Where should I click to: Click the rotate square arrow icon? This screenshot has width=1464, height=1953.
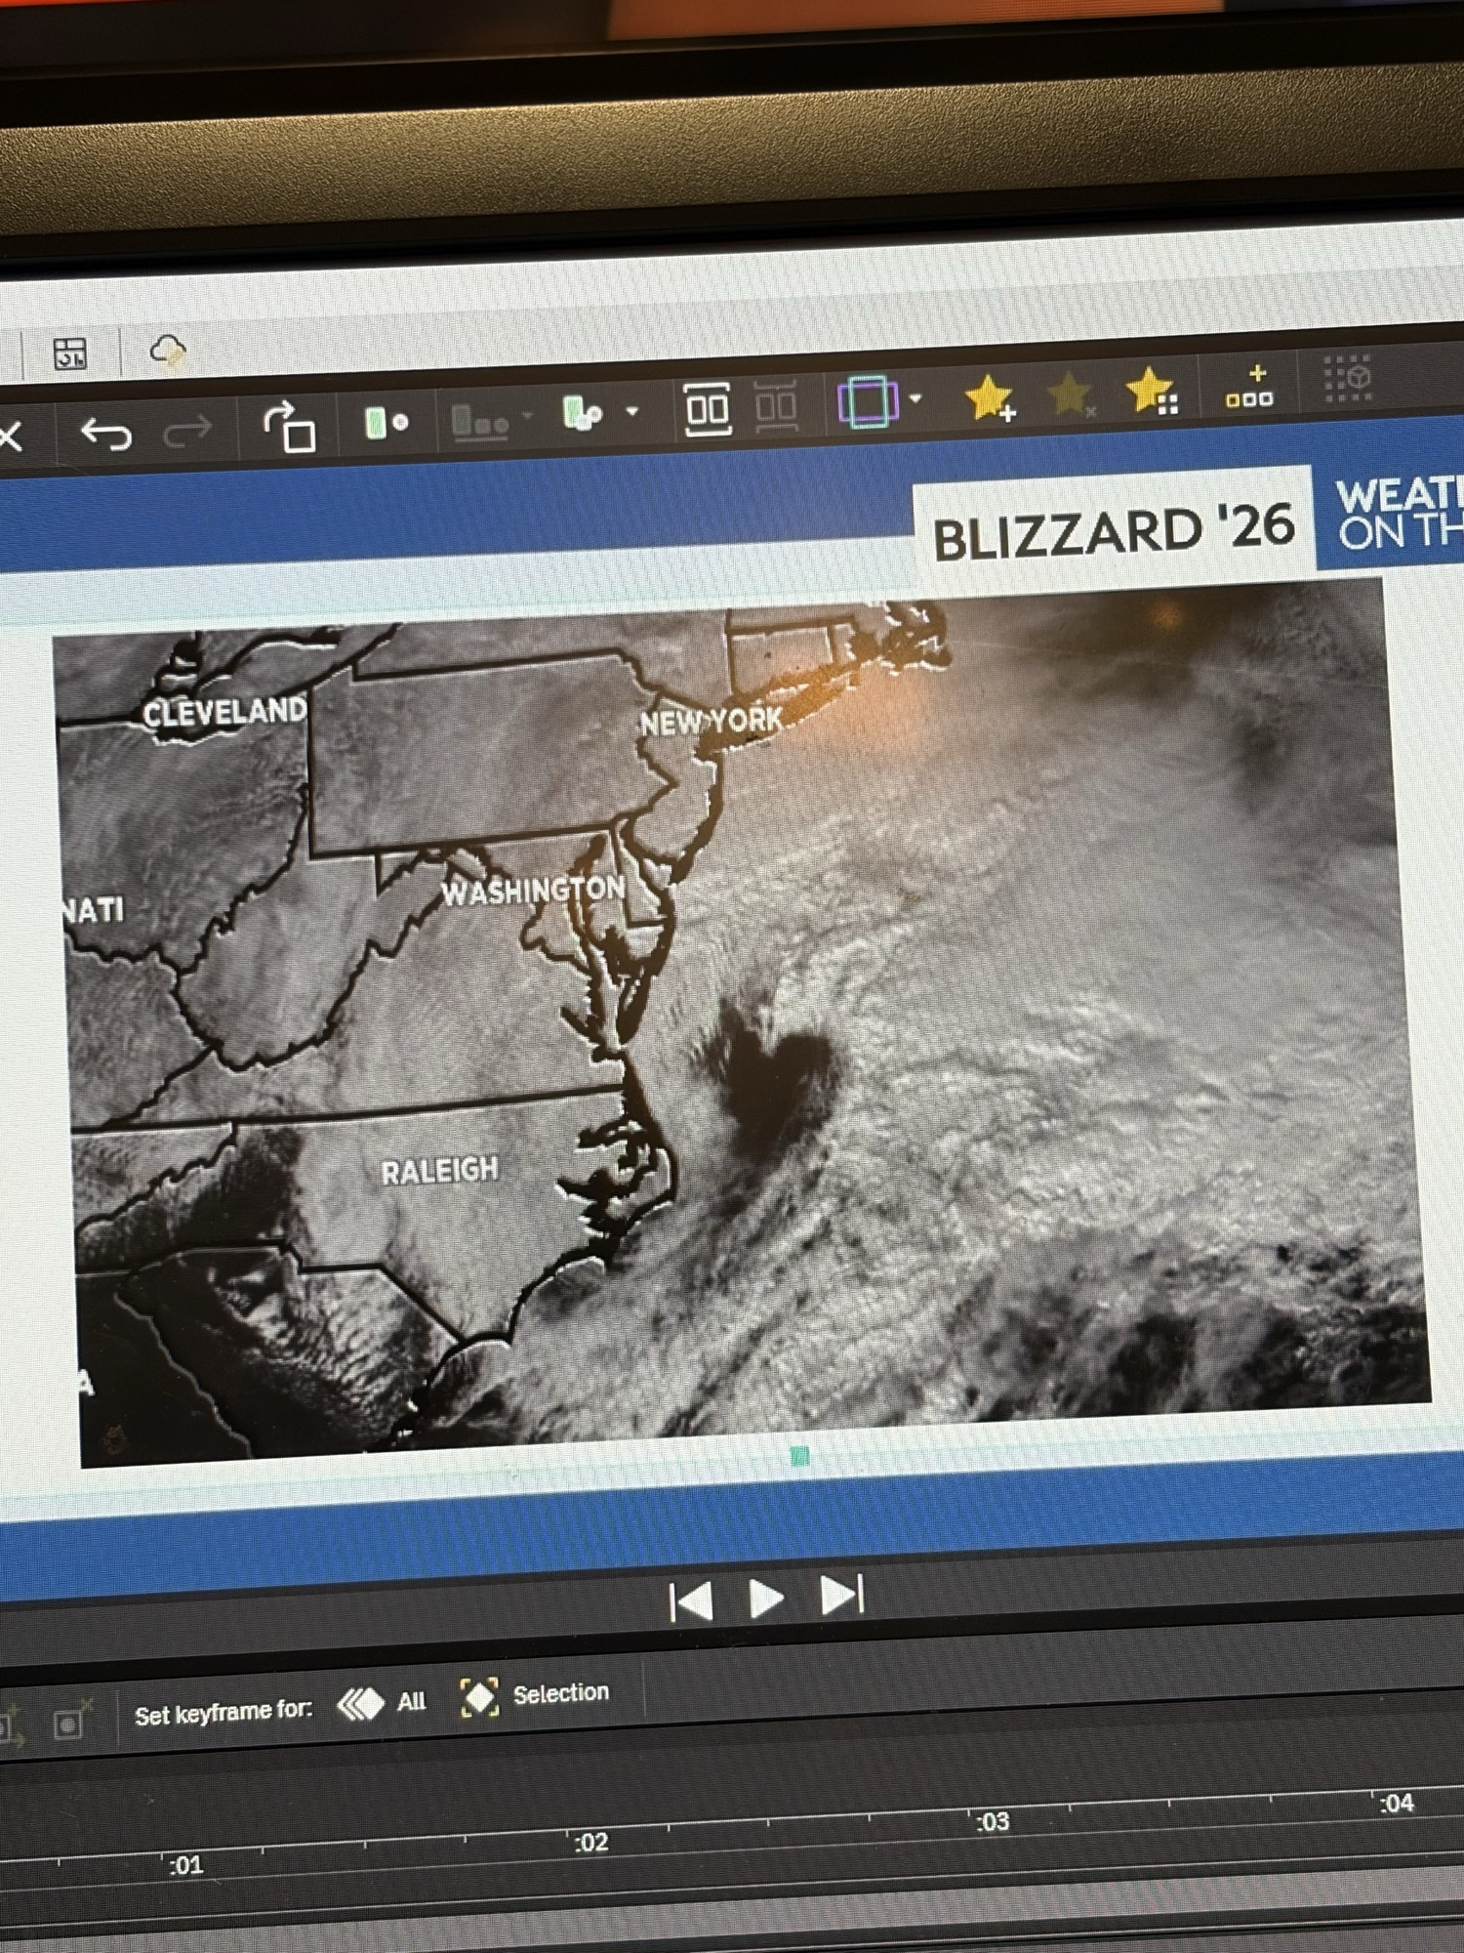pyautogui.click(x=290, y=427)
